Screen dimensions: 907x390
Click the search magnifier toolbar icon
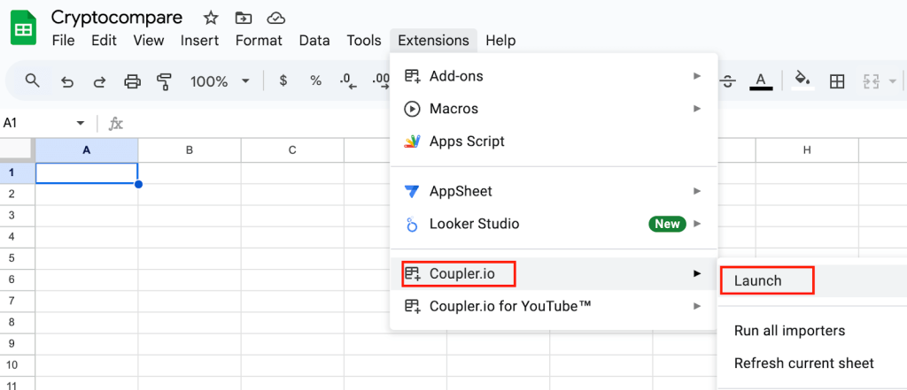tap(33, 80)
